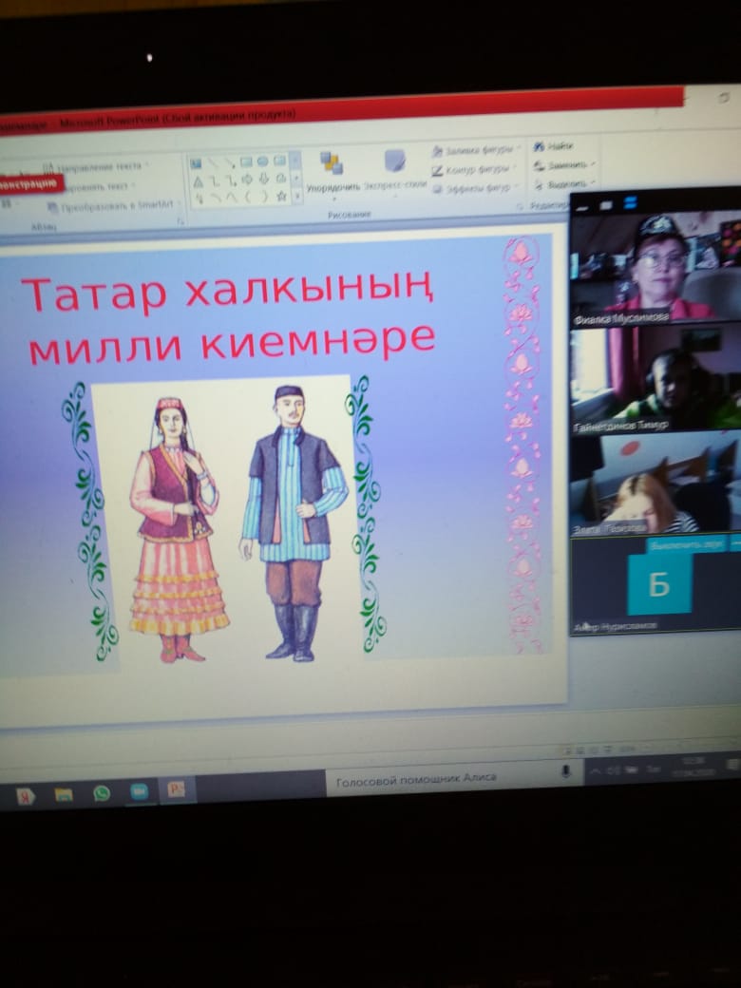Expand the shapes gallery More arrow
This screenshot has height=988, width=741.
click(x=296, y=196)
